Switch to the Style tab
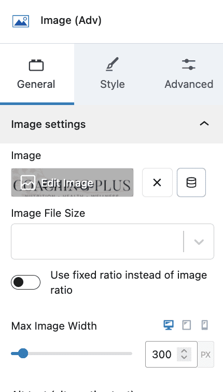Viewport: 223px width, 392px height. pos(112,74)
